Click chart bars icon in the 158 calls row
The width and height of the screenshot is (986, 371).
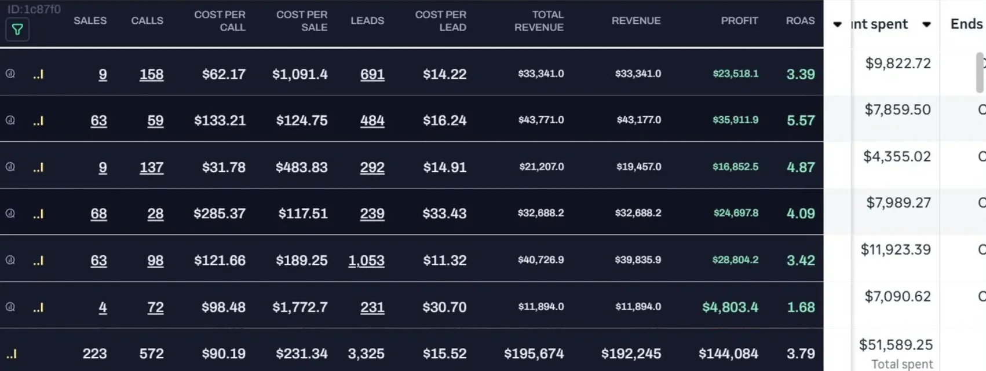coord(38,74)
